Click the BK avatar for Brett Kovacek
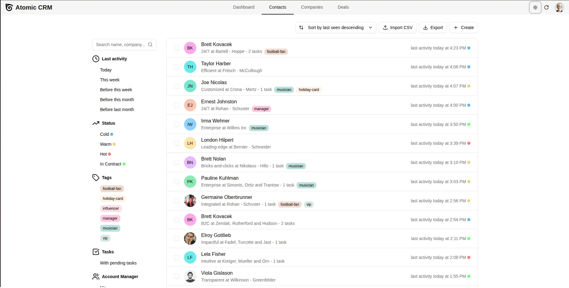Screen dimensions: 569x288 coord(190,48)
